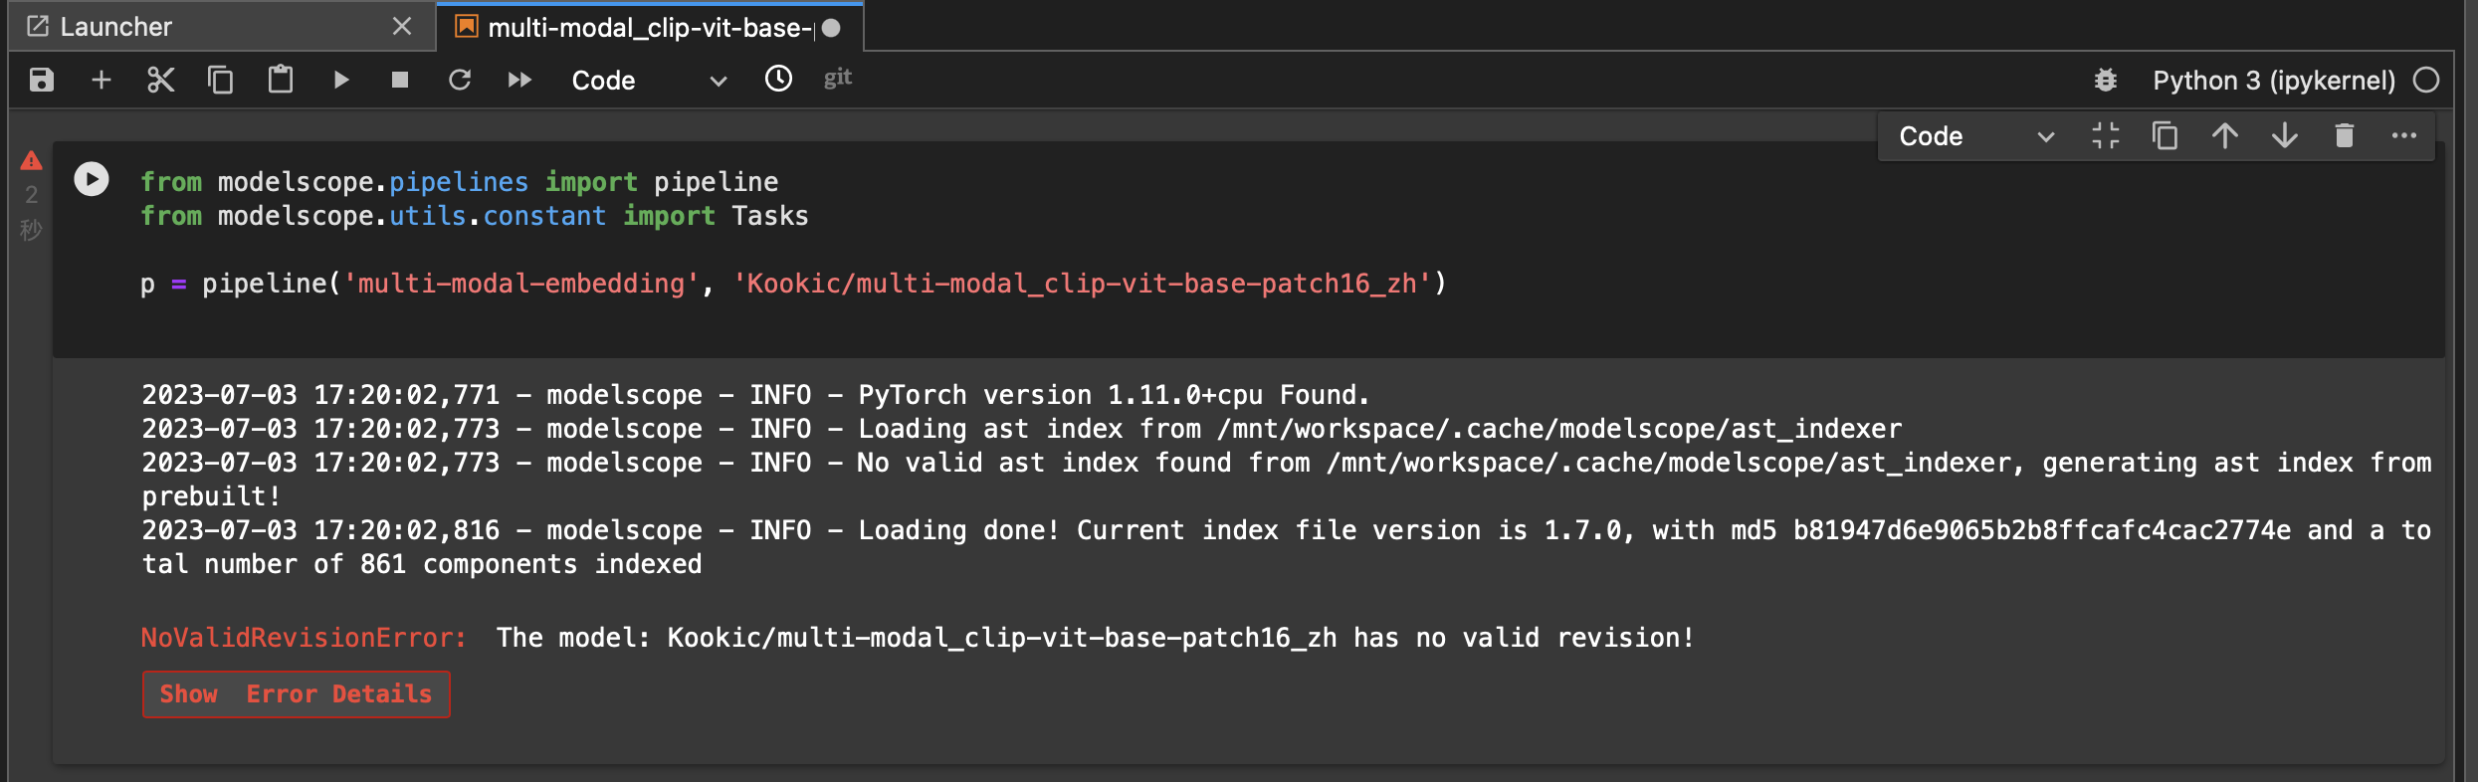Run this cell with the circular play button
Image resolution: width=2478 pixels, height=782 pixels.
[x=92, y=179]
